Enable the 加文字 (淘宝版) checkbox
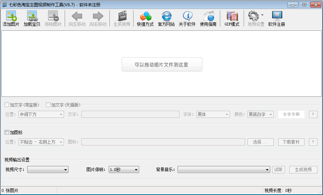 click(7, 105)
